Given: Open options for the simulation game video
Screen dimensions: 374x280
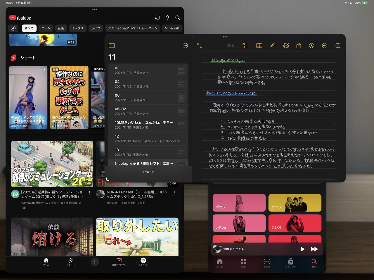Looking at the screenshot, I should point(89,193).
